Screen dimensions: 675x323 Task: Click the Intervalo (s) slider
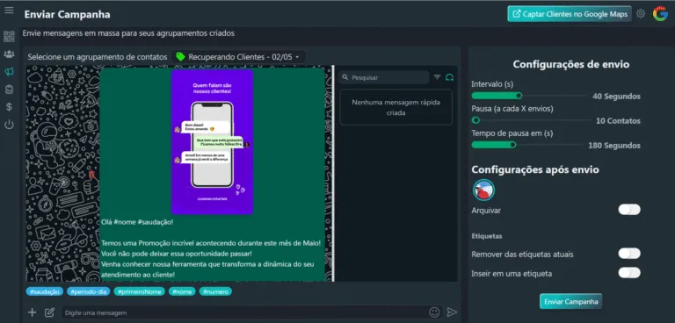pos(529,96)
